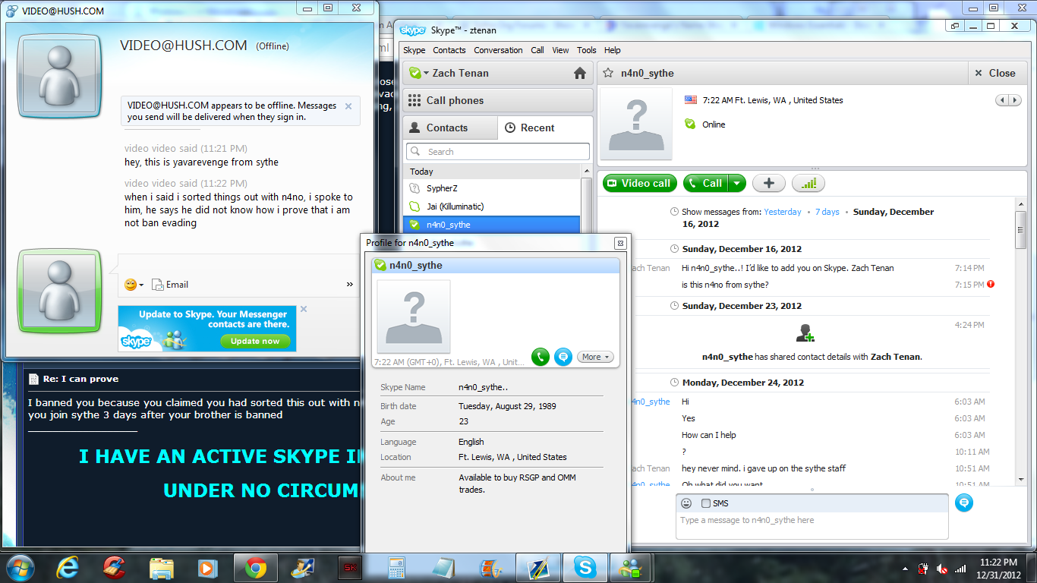Click red error icon beside 7:15 PM message
Image resolution: width=1037 pixels, height=583 pixels.
click(x=990, y=284)
